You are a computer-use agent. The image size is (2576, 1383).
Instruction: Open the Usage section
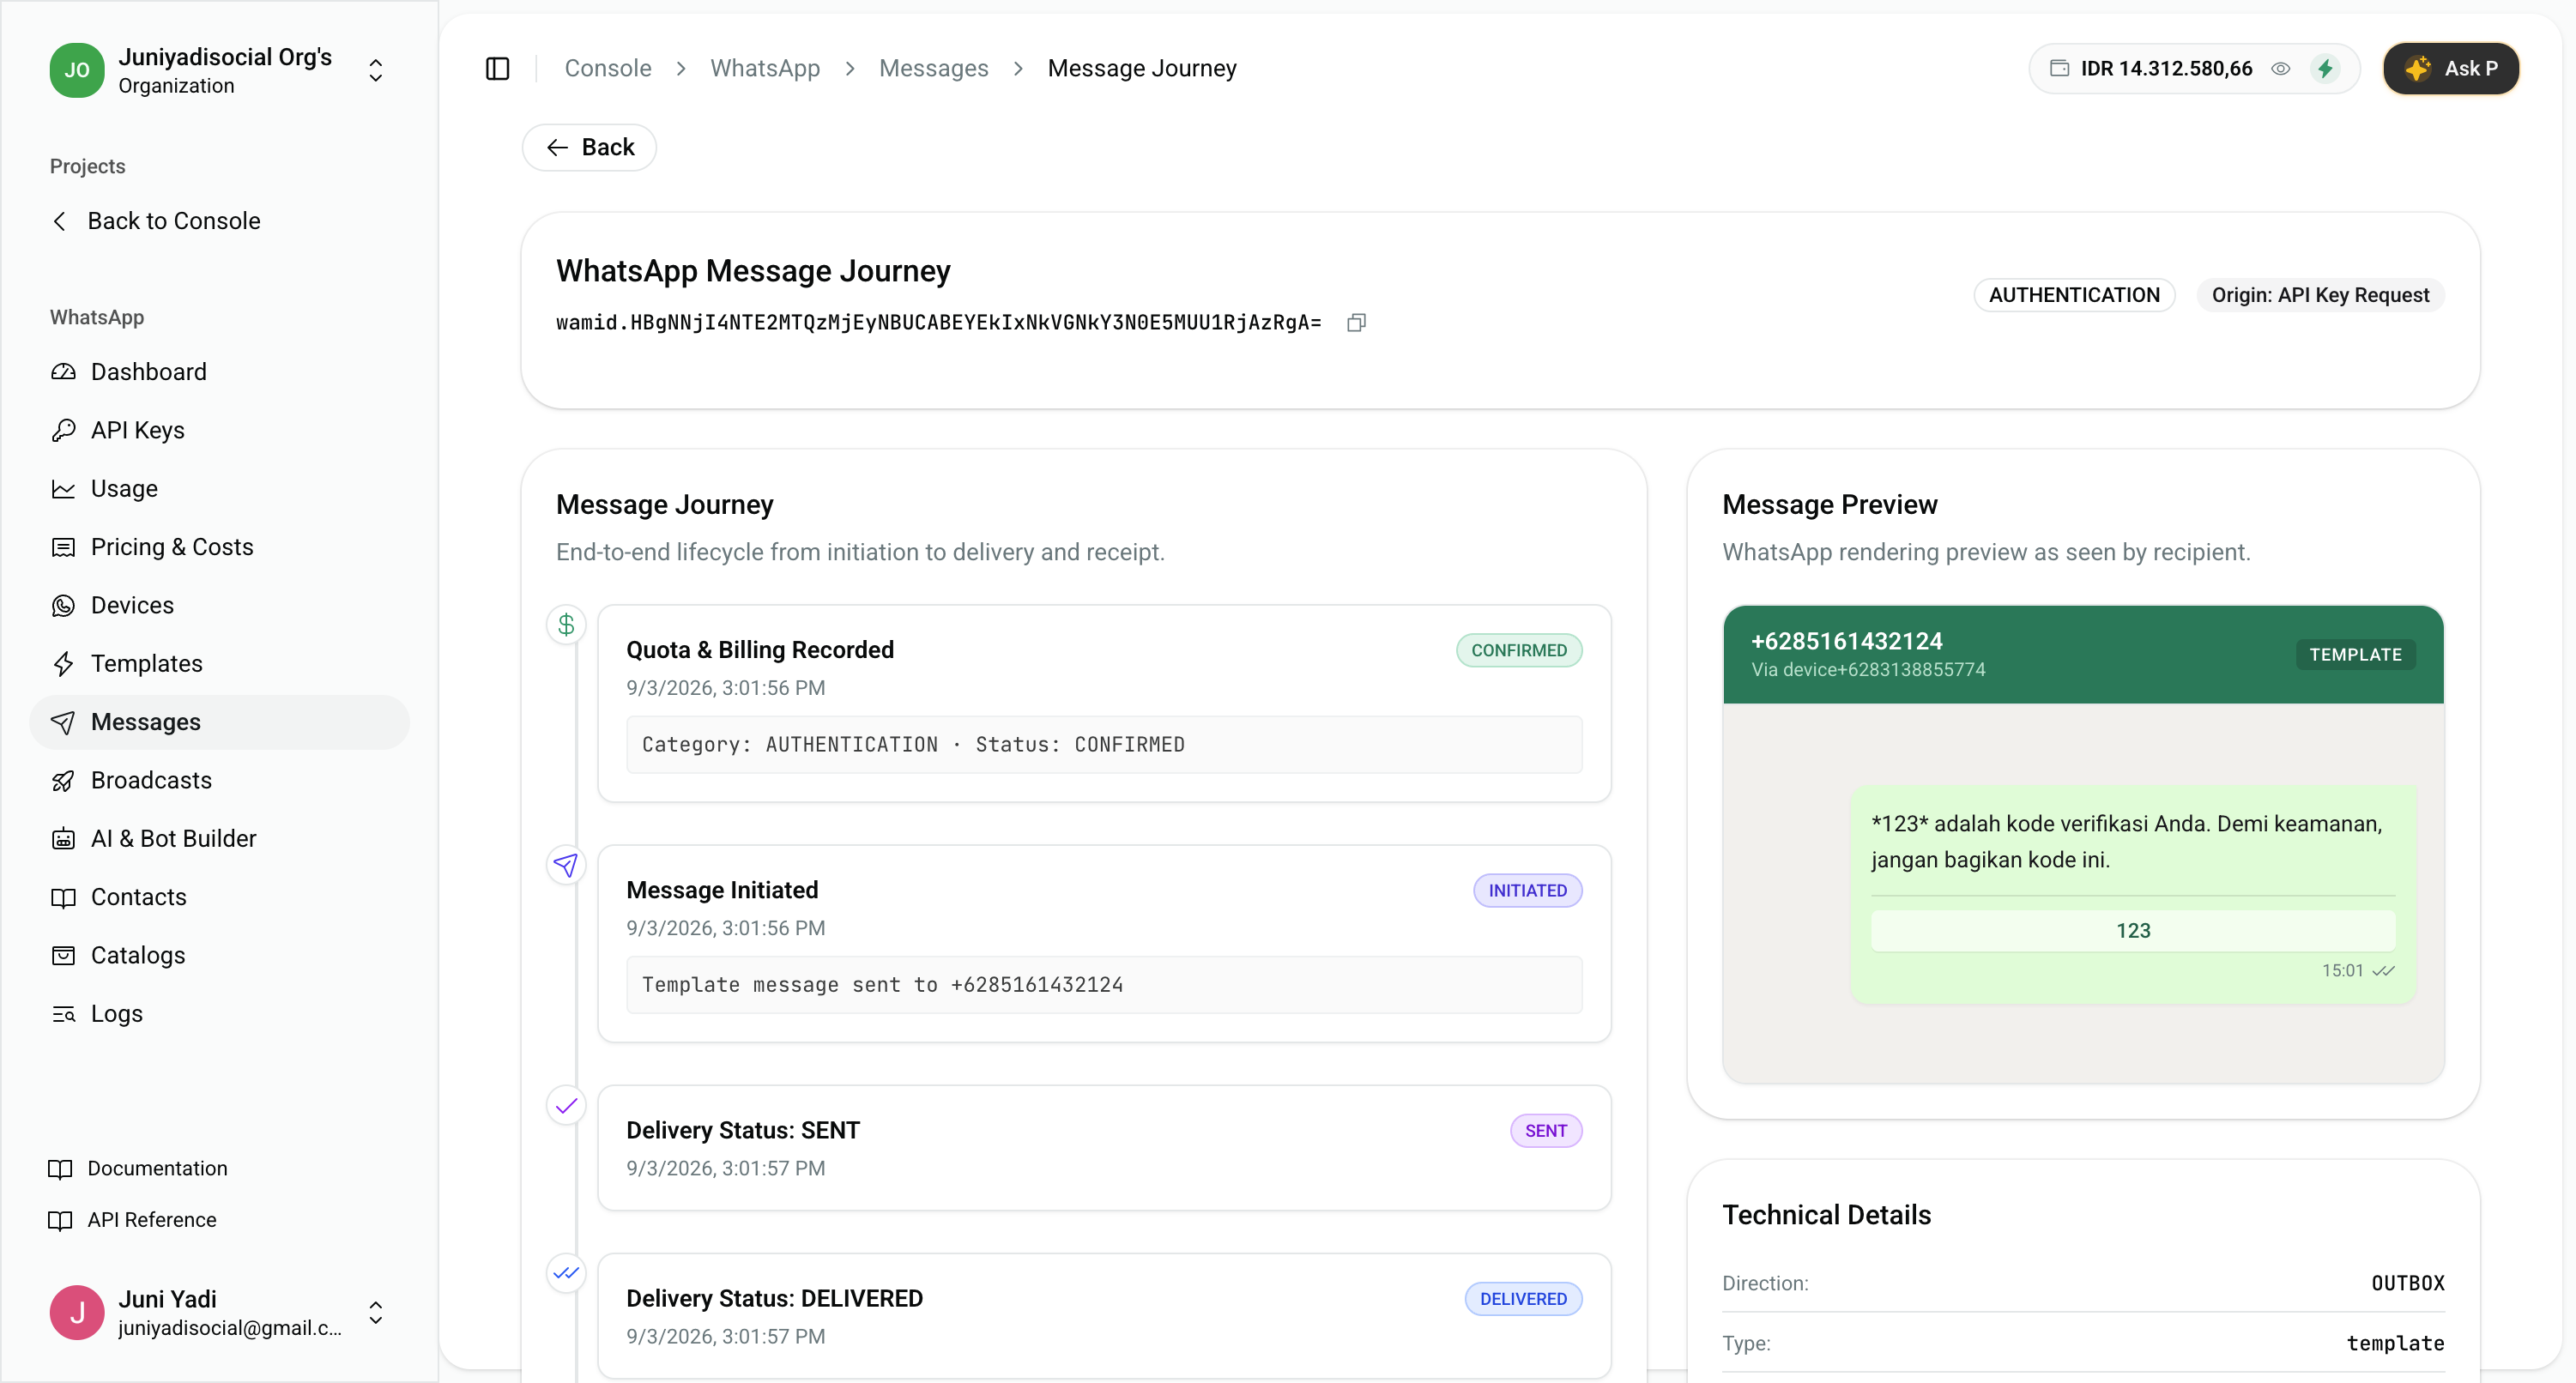[x=219, y=488]
